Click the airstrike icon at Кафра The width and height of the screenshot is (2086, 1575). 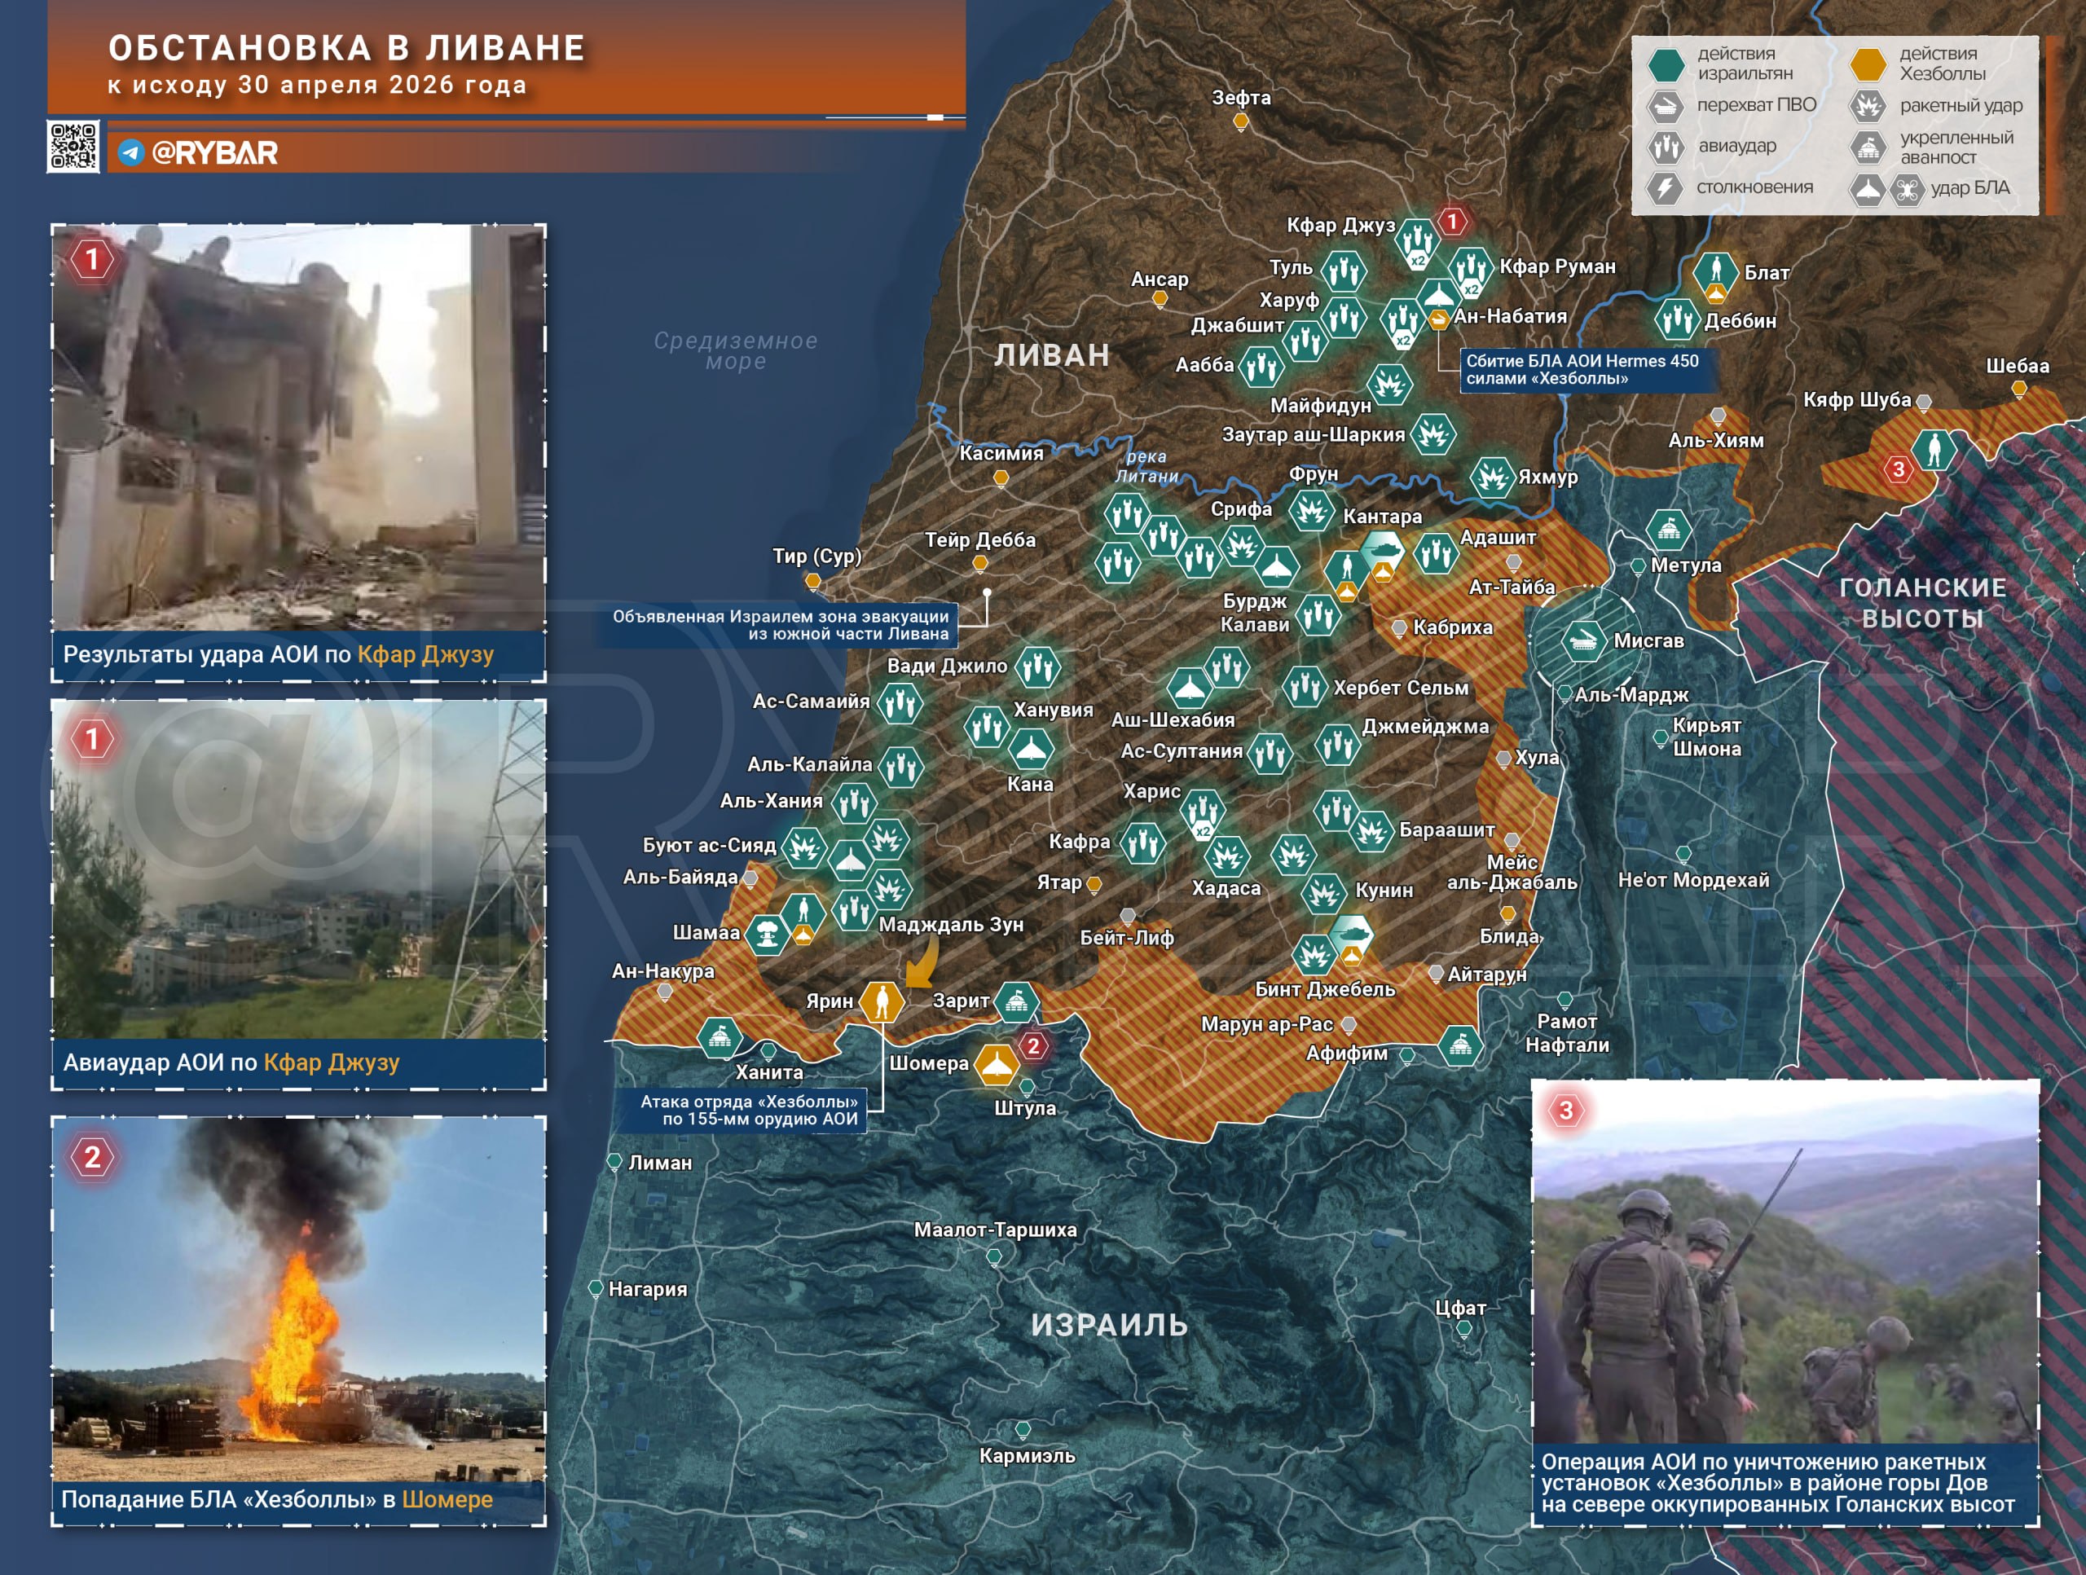(x=1142, y=842)
